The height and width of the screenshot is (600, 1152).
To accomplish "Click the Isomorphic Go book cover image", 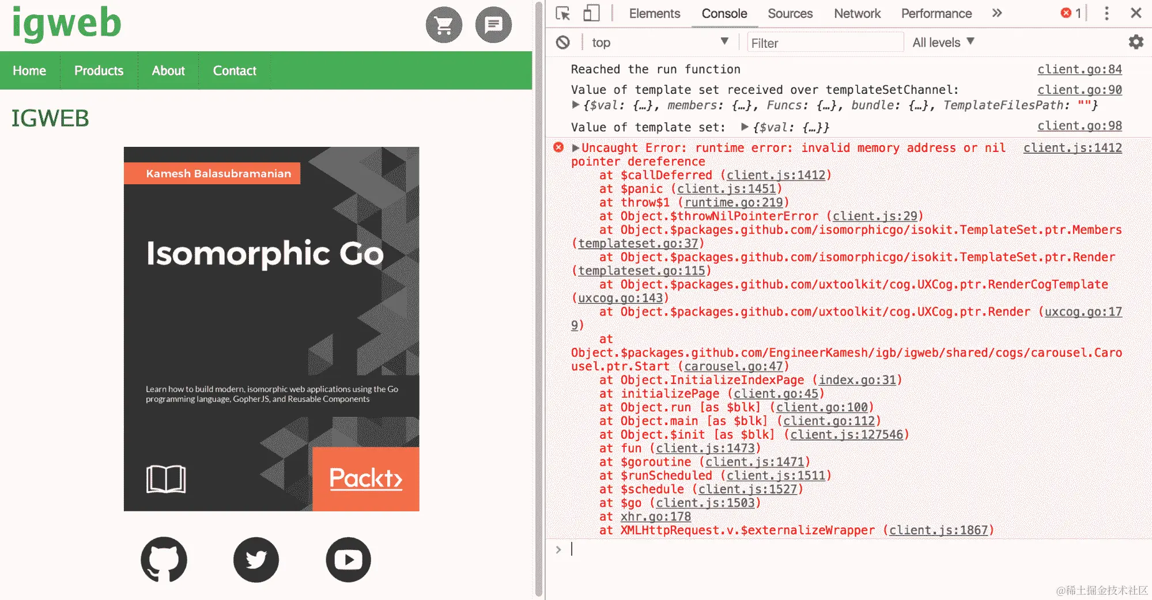I will pos(271,329).
